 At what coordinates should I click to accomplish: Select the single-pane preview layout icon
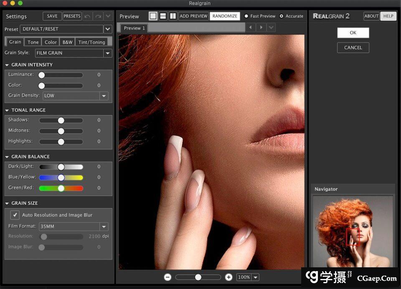point(153,16)
